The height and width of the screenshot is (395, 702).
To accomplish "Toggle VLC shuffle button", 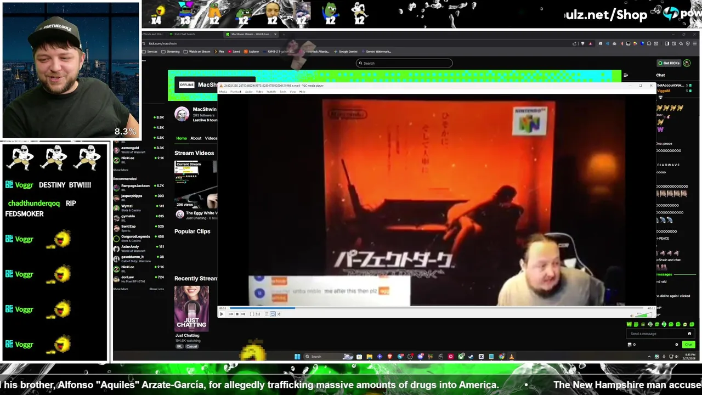I will (279, 314).
